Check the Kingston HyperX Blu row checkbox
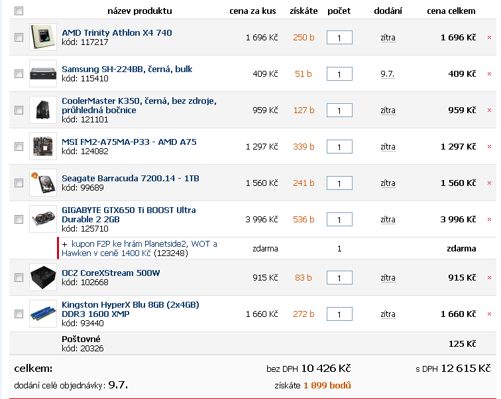This screenshot has width=501, height=399. [19, 314]
